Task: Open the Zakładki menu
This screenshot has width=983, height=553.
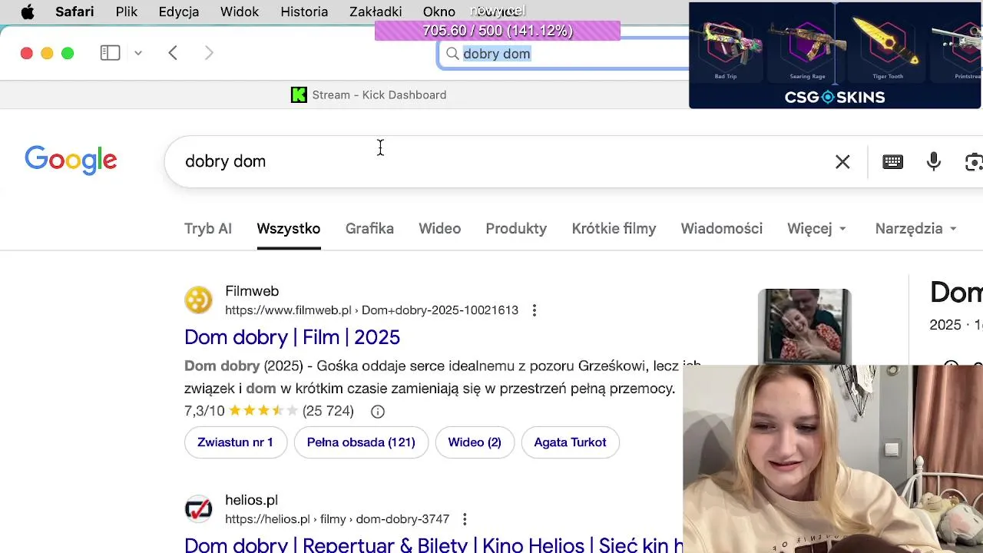Action: (x=376, y=12)
